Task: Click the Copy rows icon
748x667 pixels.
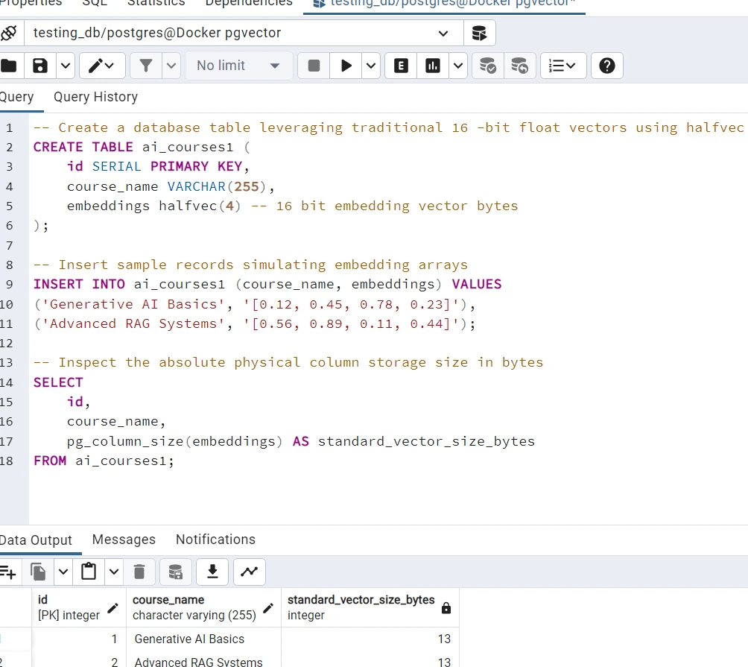Action: (38, 572)
